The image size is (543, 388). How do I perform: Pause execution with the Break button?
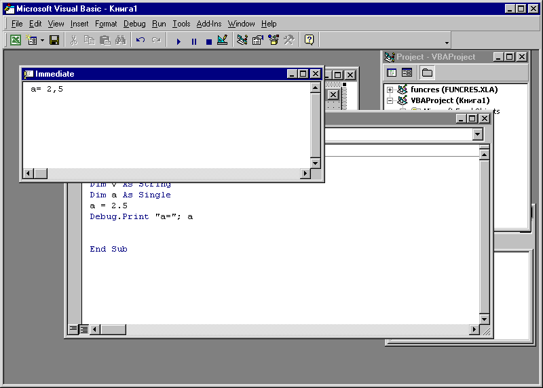coord(194,41)
